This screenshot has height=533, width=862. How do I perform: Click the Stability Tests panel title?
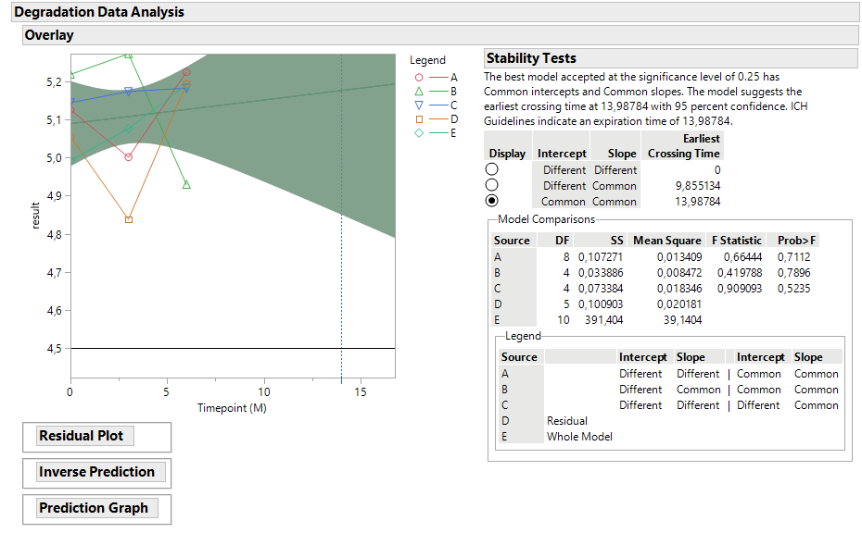(533, 57)
